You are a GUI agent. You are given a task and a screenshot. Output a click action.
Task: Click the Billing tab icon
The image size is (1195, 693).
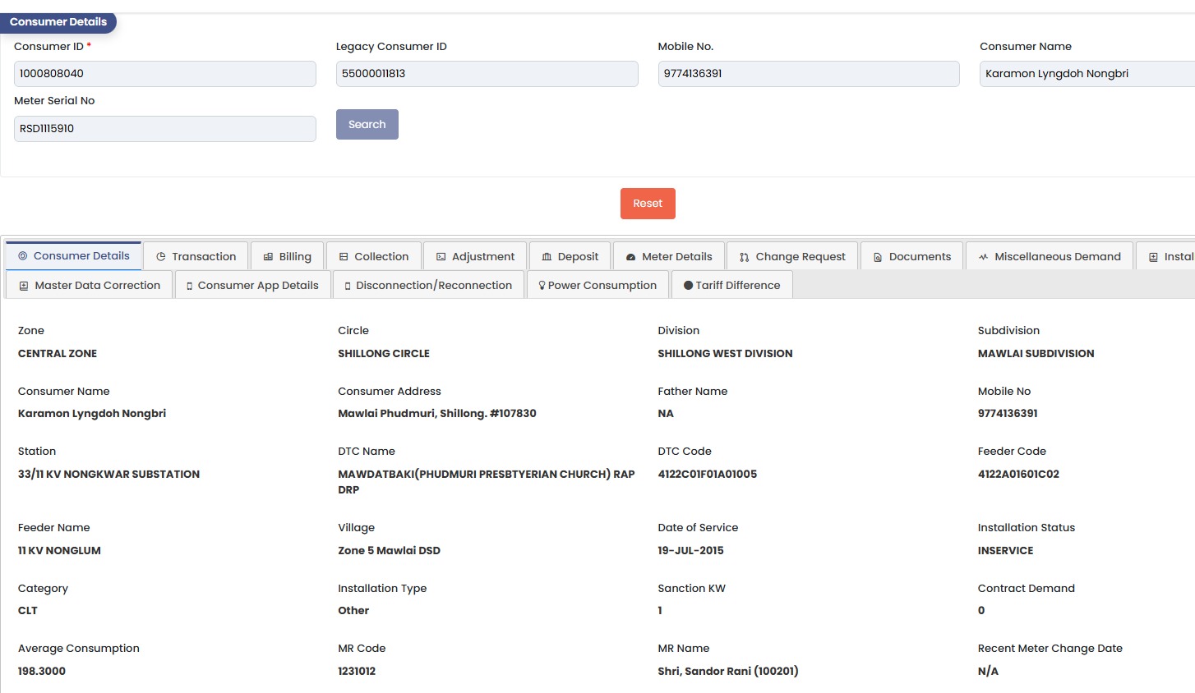(268, 257)
